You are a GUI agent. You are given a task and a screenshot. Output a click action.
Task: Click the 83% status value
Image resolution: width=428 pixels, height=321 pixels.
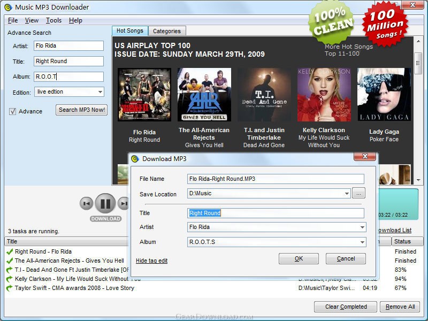pyautogui.click(x=400, y=270)
